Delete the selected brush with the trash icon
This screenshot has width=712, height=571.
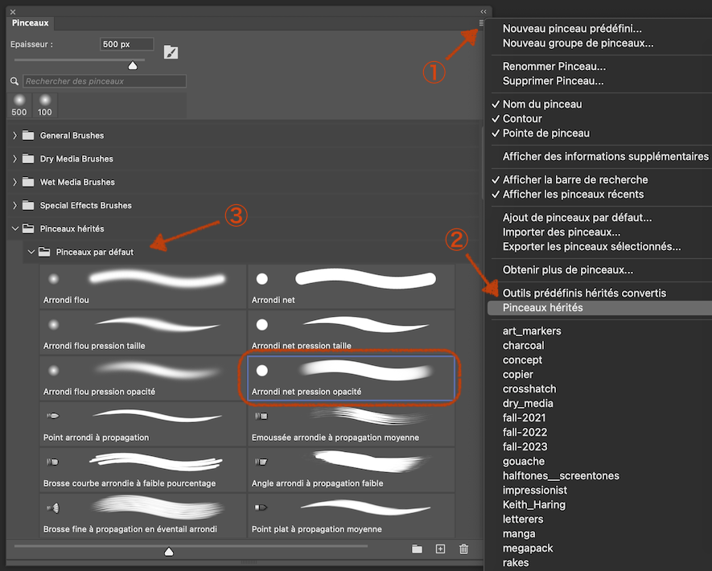pos(463,548)
